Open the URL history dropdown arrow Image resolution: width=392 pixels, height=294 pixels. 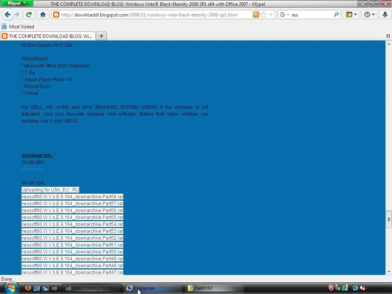point(271,15)
